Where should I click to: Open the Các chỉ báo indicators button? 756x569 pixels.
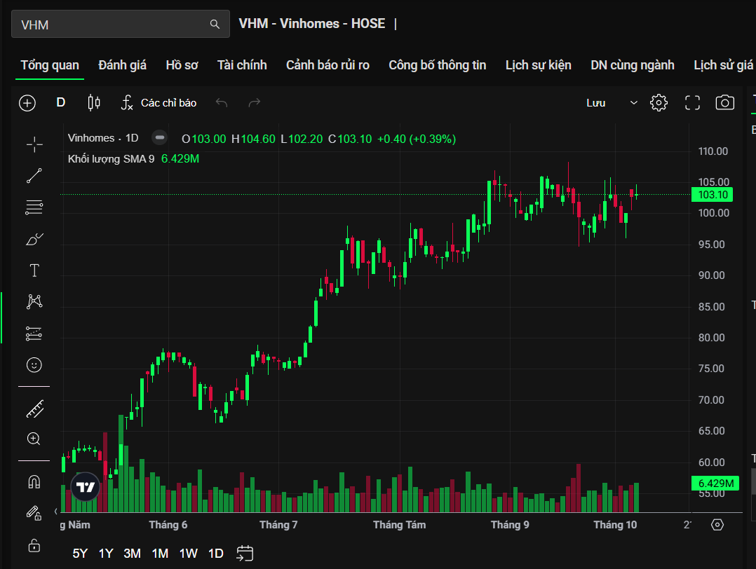tap(158, 103)
